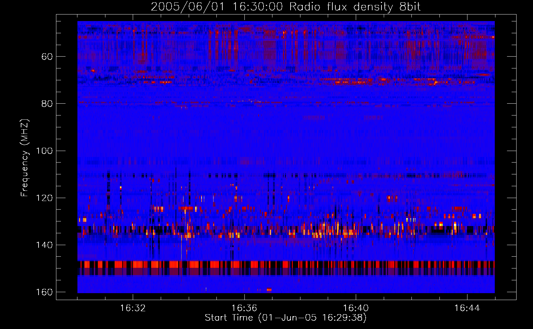Click the 60 frequency tick label
This screenshot has height=329, width=533.
tap(47, 57)
